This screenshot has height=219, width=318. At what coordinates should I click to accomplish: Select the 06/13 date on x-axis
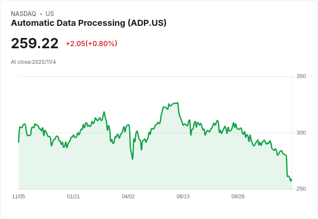pos(183,197)
